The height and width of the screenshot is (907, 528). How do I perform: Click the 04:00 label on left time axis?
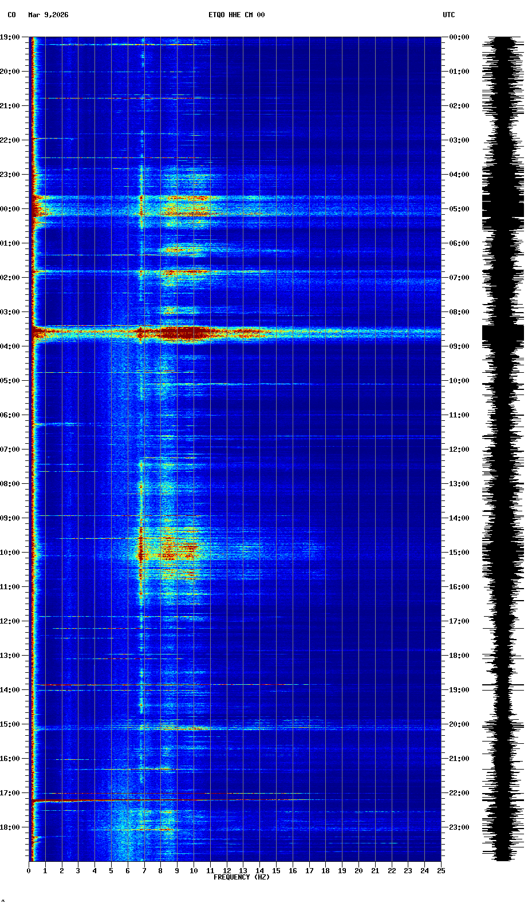[x=10, y=346]
